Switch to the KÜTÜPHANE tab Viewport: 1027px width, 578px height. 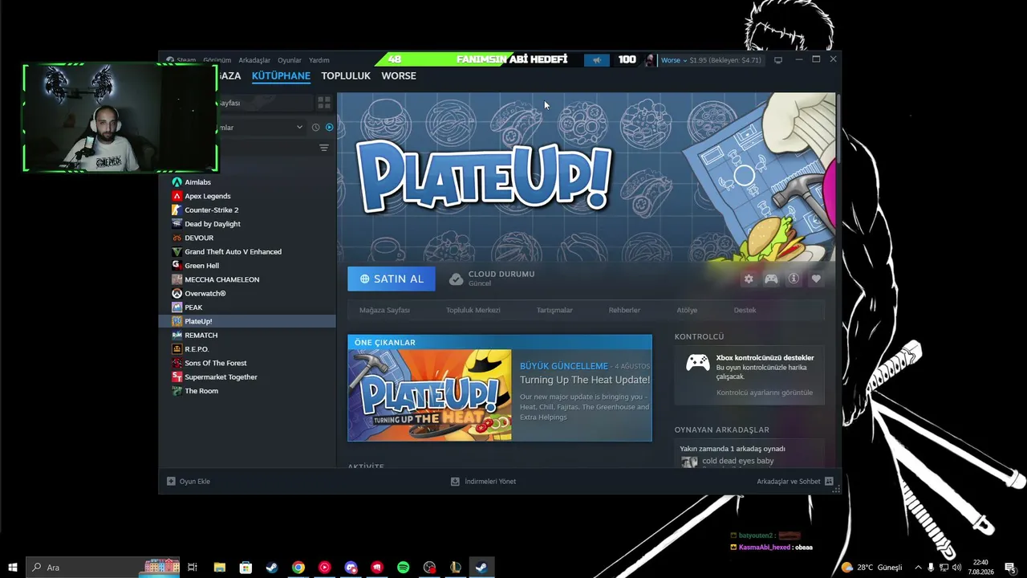point(281,75)
